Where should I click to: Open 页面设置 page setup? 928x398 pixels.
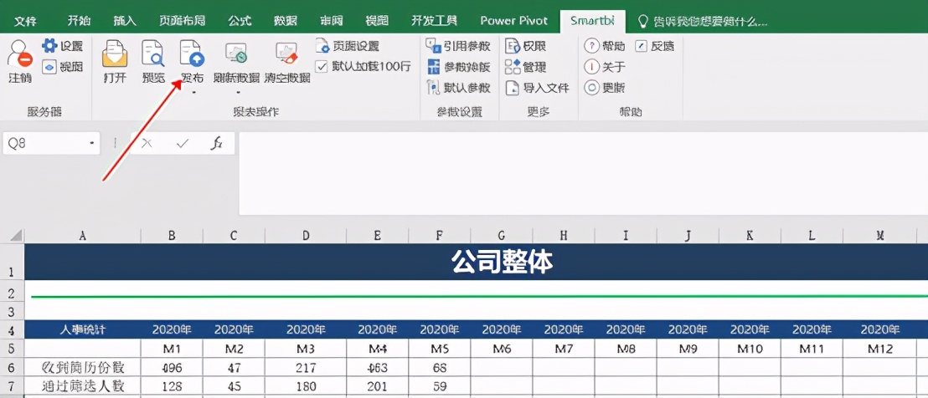point(348,46)
